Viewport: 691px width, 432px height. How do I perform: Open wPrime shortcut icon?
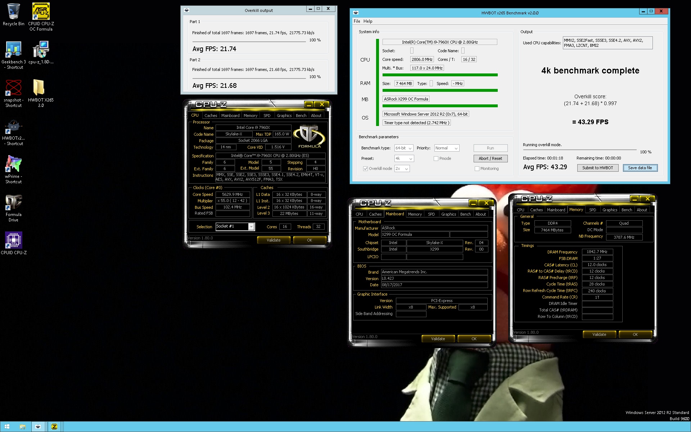pyautogui.click(x=13, y=170)
